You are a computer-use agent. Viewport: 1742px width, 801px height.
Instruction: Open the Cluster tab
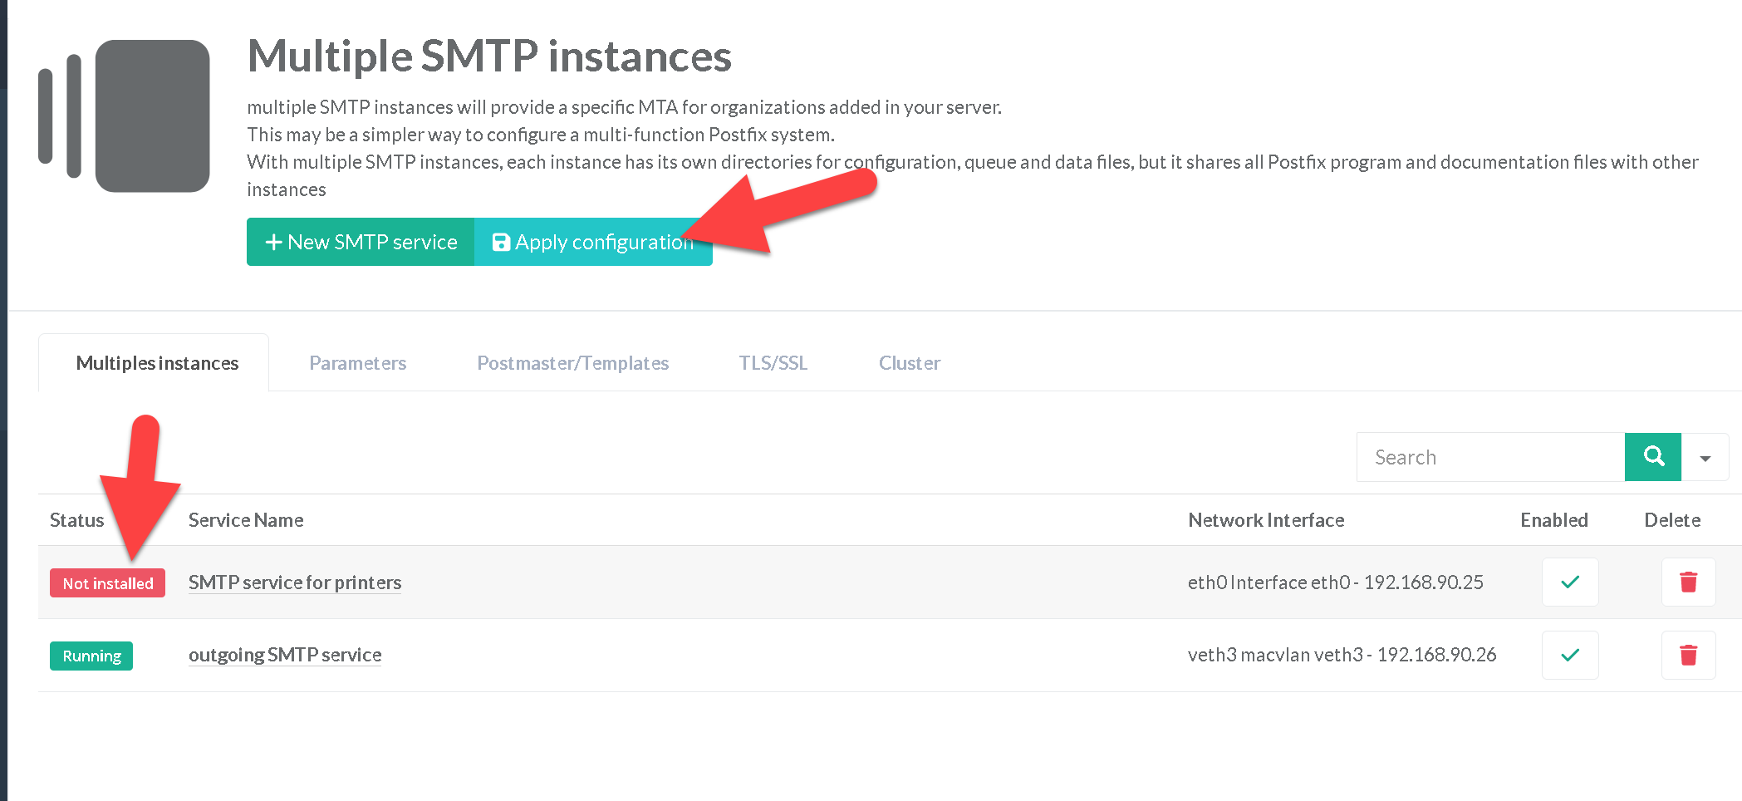click(x=909, y=363)
